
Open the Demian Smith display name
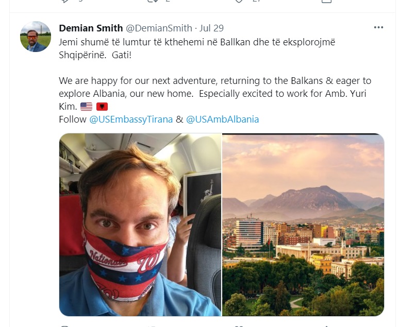pos(91,28)
